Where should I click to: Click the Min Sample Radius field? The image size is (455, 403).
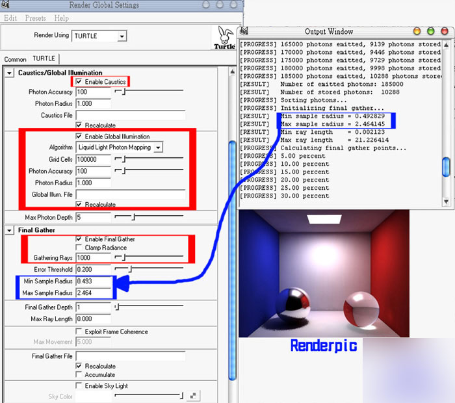pos(93,281)
